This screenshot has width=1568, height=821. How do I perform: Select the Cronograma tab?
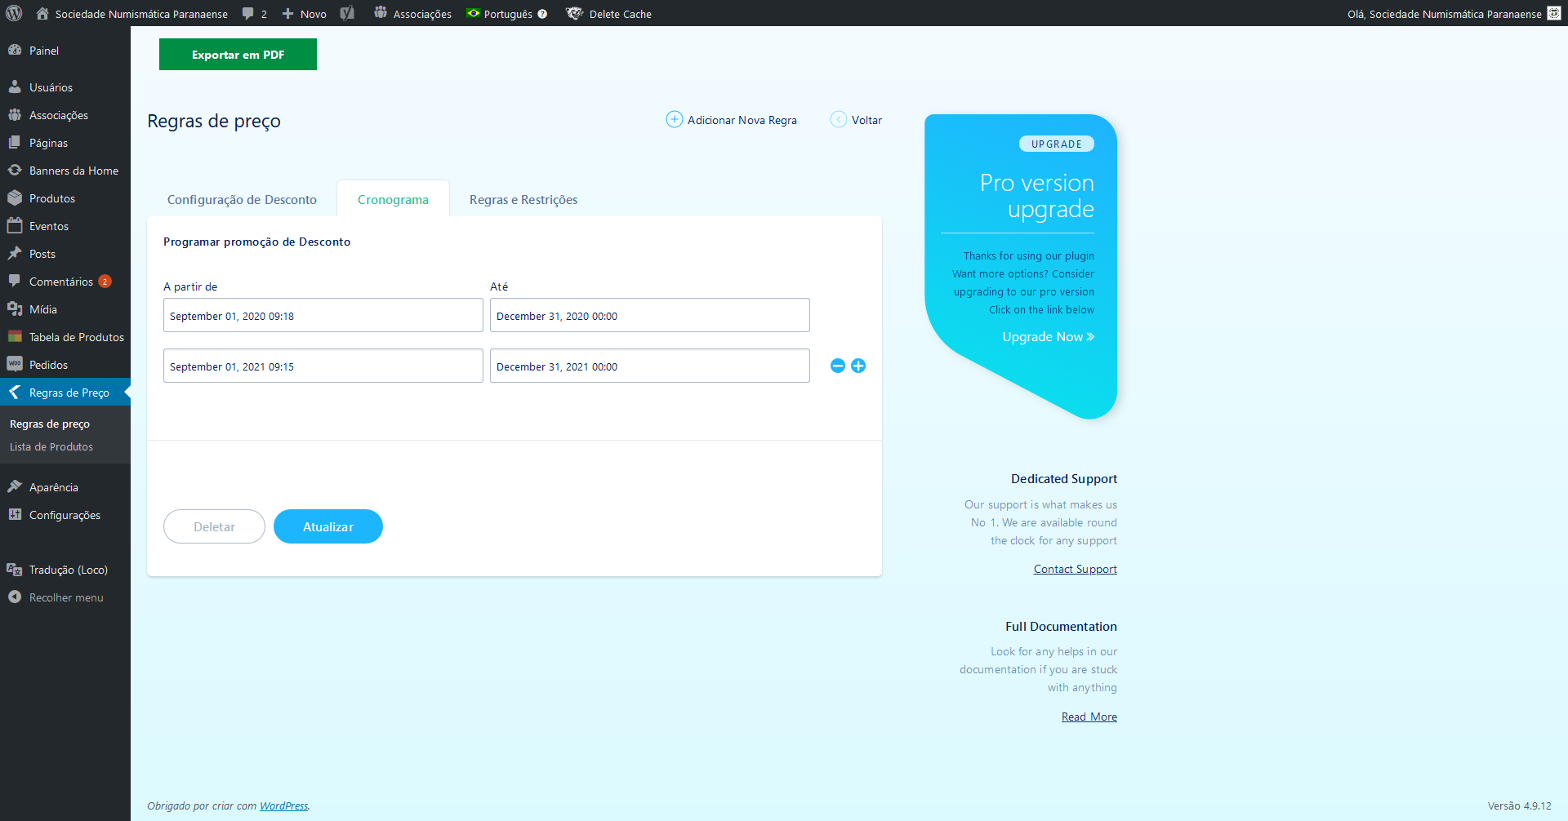pos(393,199)
